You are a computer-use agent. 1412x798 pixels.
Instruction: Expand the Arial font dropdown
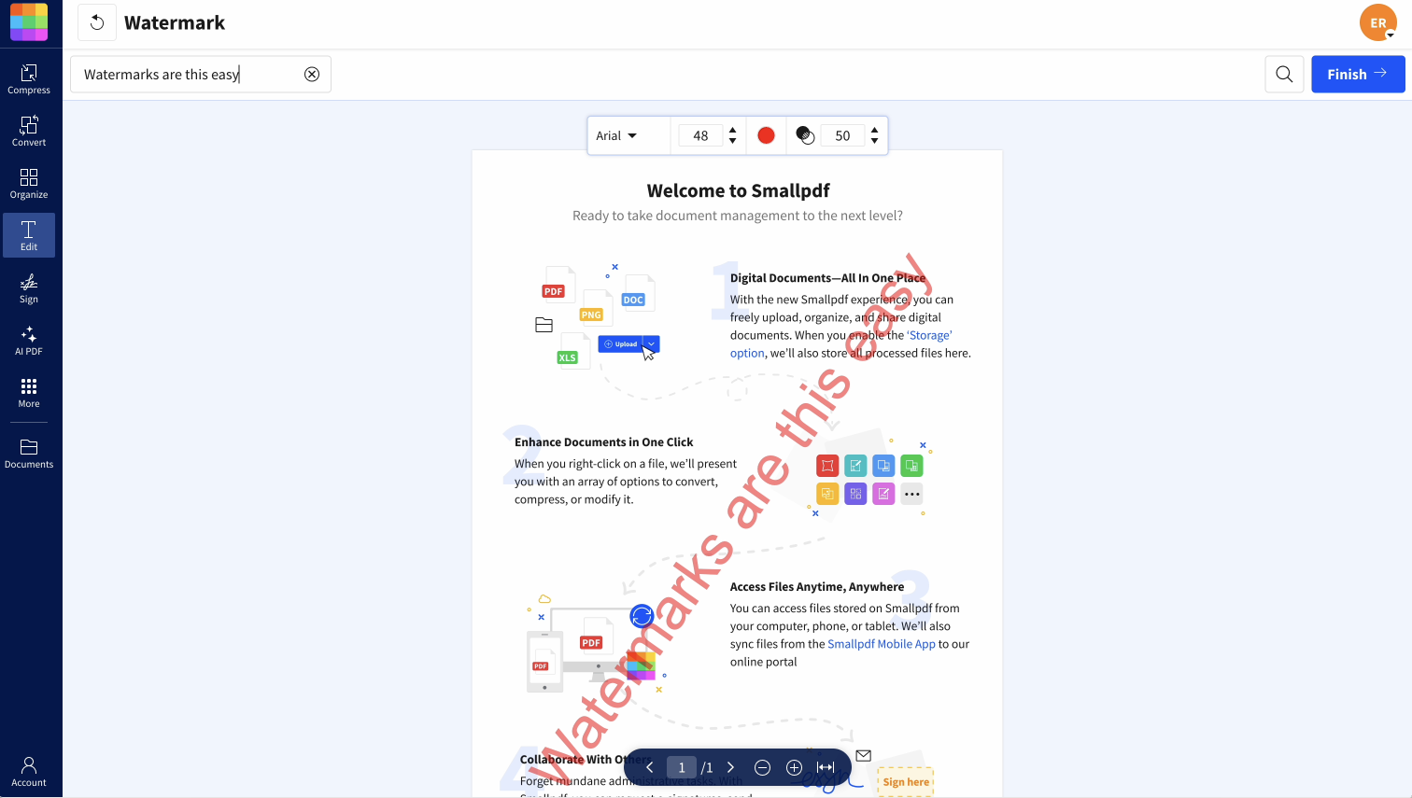click(616, 135)
